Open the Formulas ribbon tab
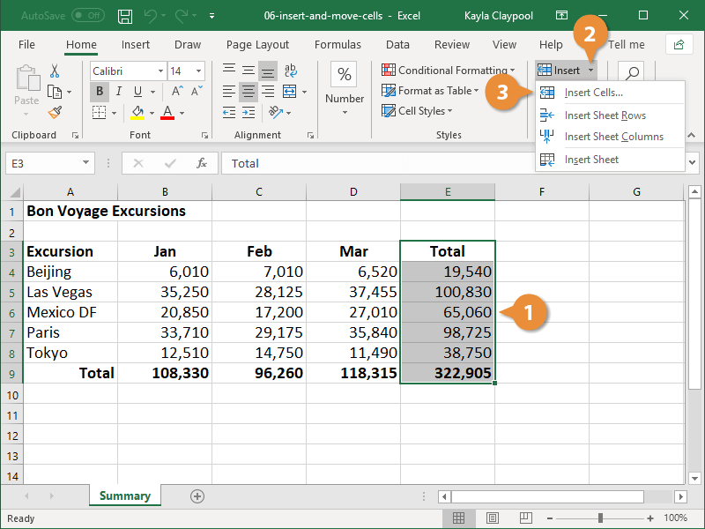Viewport: 705px width, 529px height. pos(338,45)
